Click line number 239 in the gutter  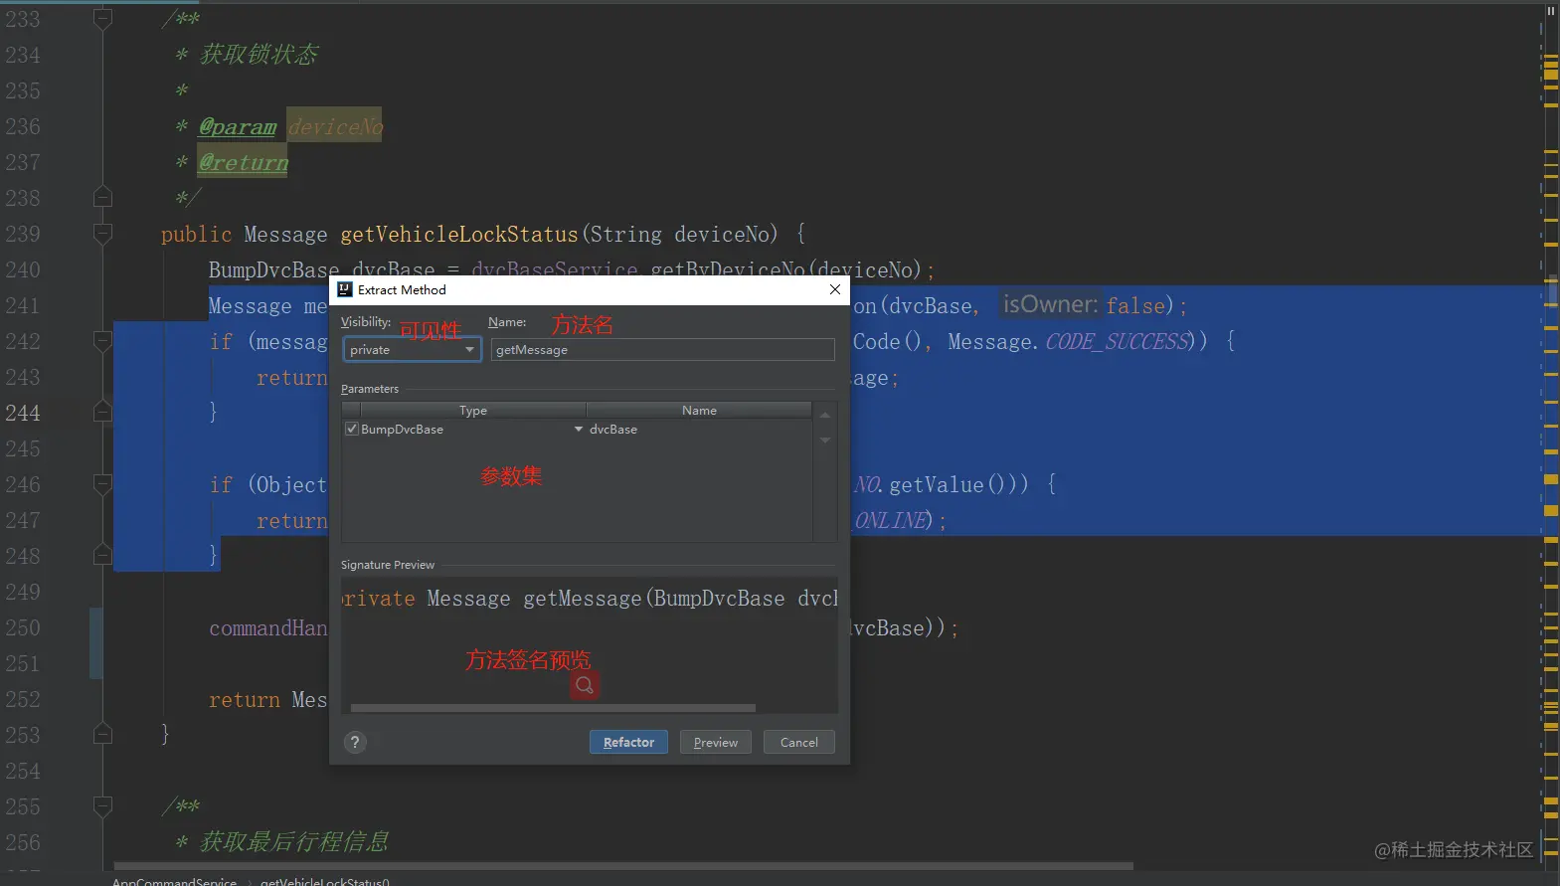[x=23, y=234]
